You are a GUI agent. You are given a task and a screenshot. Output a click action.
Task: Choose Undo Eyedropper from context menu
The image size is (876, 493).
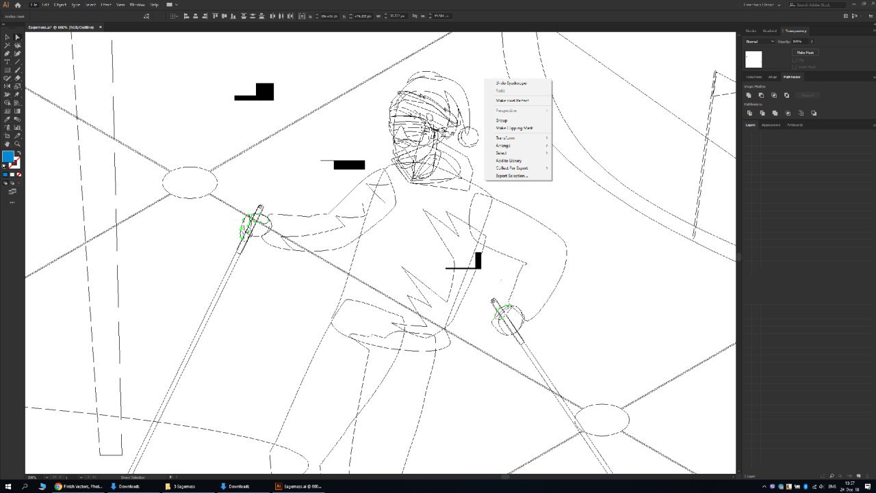518,83
